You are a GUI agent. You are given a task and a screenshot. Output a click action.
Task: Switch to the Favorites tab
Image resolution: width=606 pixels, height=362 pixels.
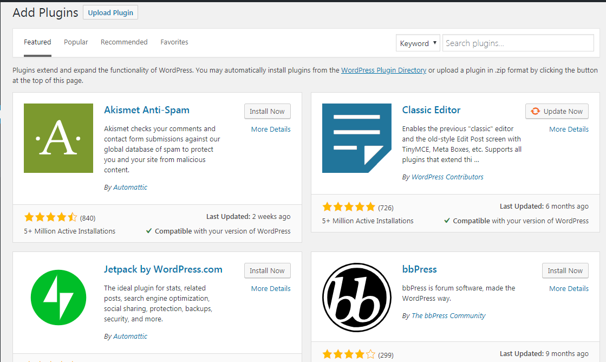pos(174,42)
